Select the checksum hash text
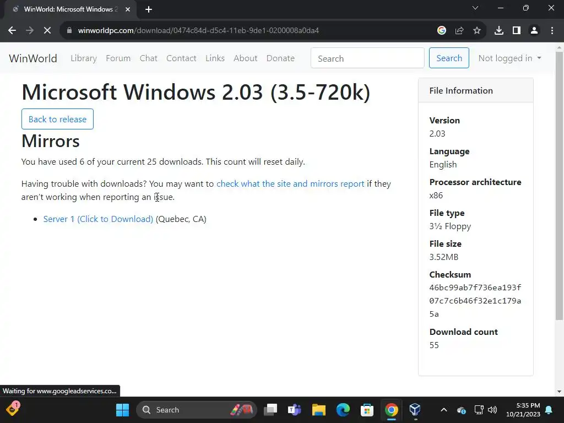 475,301
